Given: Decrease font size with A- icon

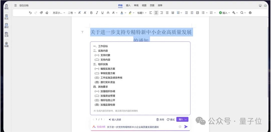Looking at the screenshot, I should coord(85,13).
